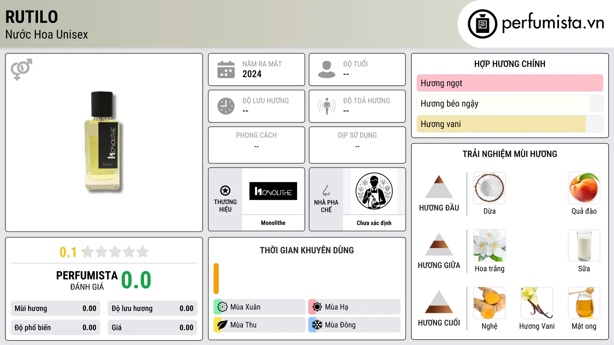Click the Năm ra mắt label
This screenshot has width=614, height=345.
[x=262, y=64]
